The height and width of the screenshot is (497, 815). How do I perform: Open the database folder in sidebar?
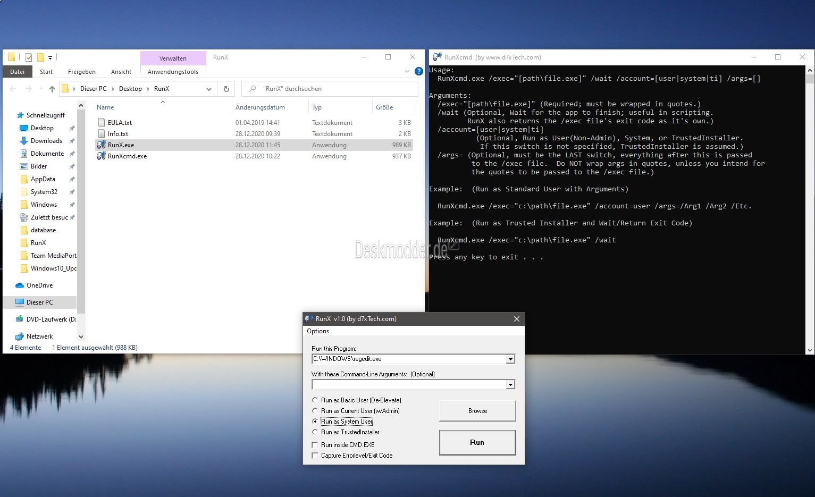(43, 230)
